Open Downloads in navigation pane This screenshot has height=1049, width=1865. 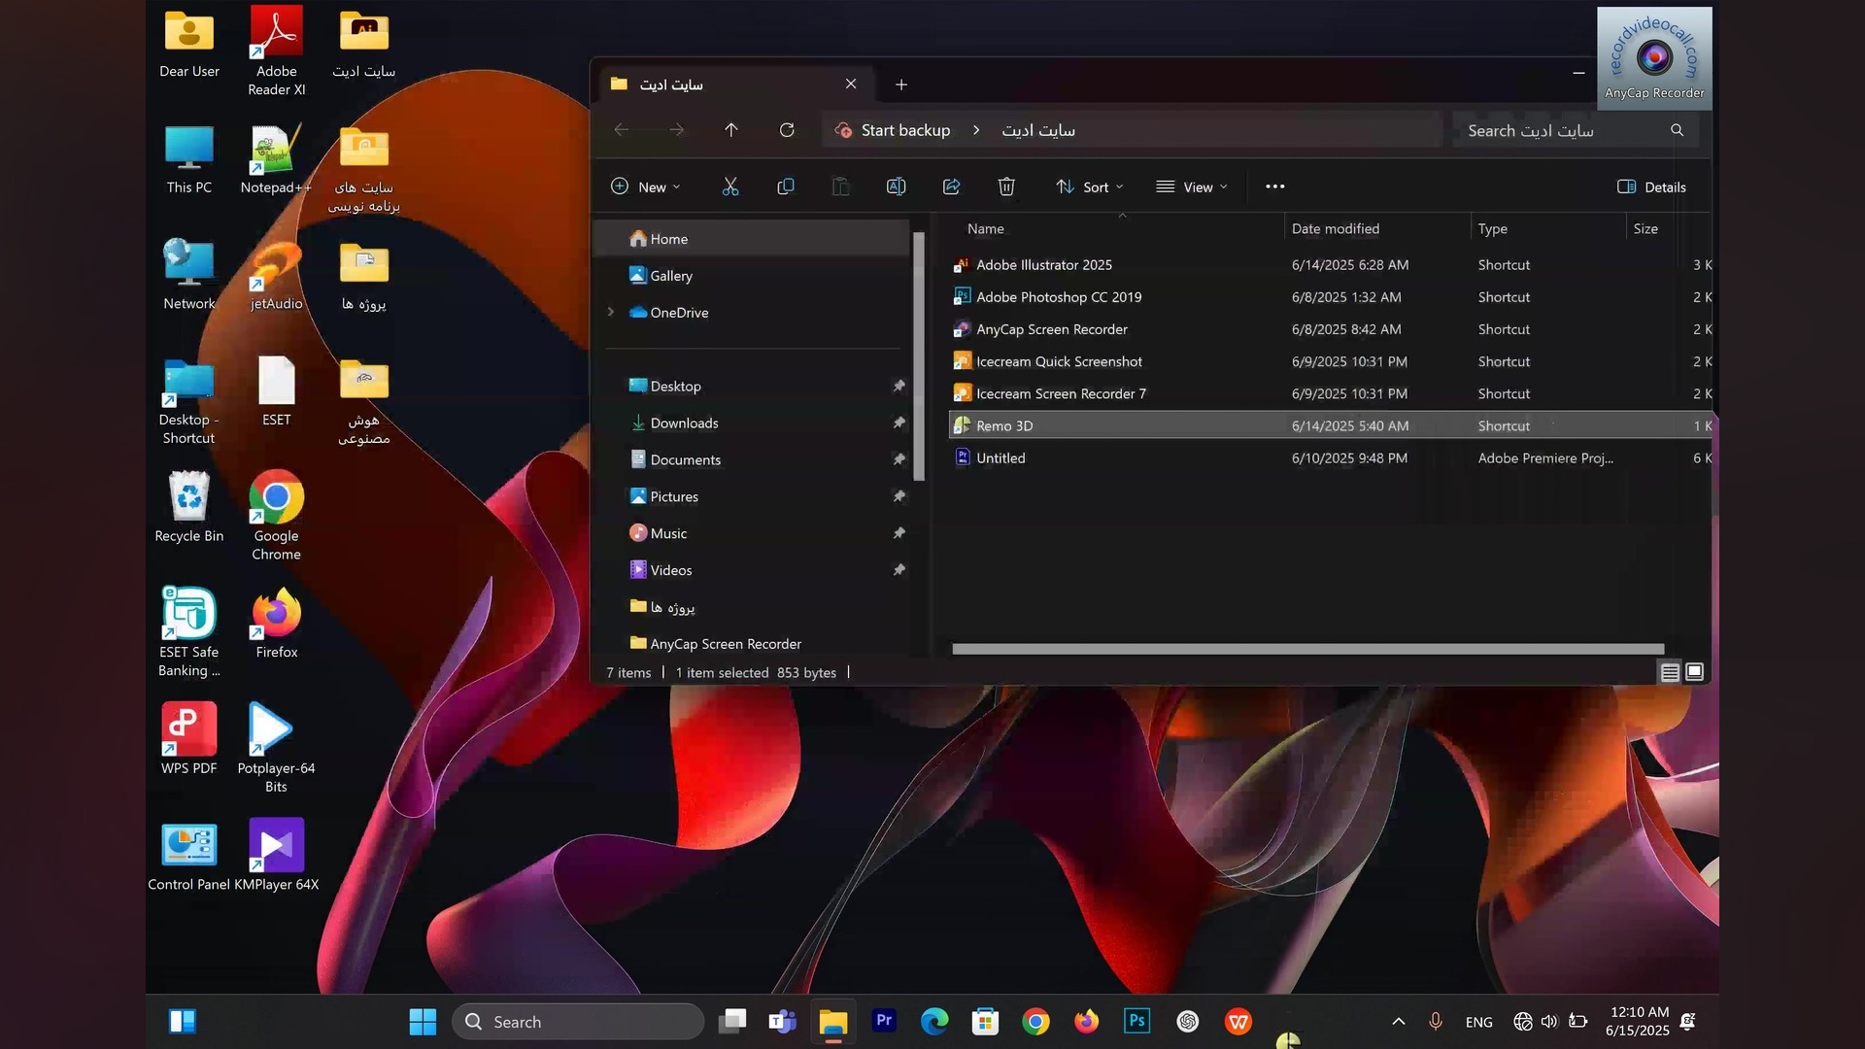tap(684, 423)
